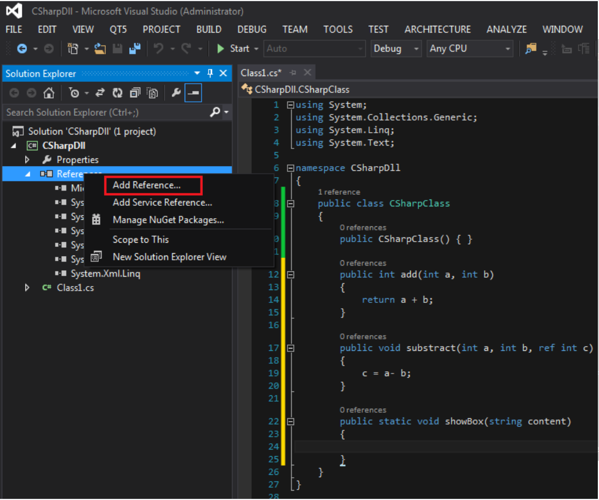The width and height of the screenshot is (599, 500).
Task: Toggle the Preview Selected Items button
Action: [x=193, y=93]
